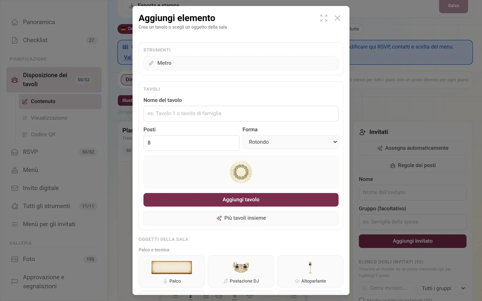The height and width of the screenshot is (301, 482).
Task: Click the Posti number field
Action: [191, 143]
